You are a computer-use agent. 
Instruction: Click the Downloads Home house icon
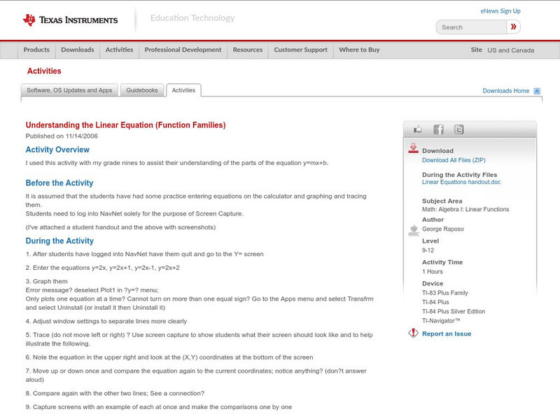tap(537, 91)
